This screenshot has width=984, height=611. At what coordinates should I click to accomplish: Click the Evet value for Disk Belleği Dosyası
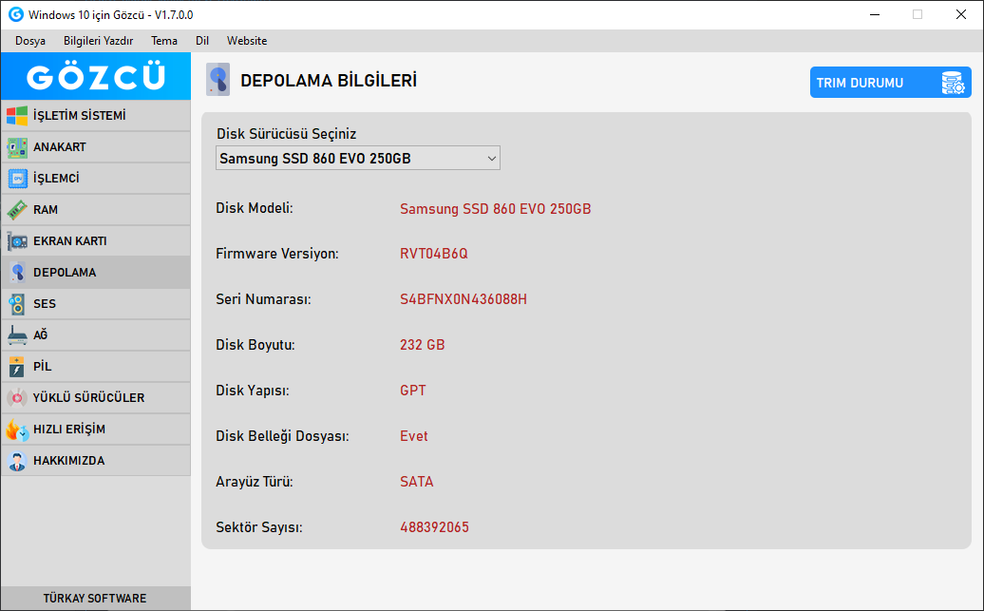[414, 436]
